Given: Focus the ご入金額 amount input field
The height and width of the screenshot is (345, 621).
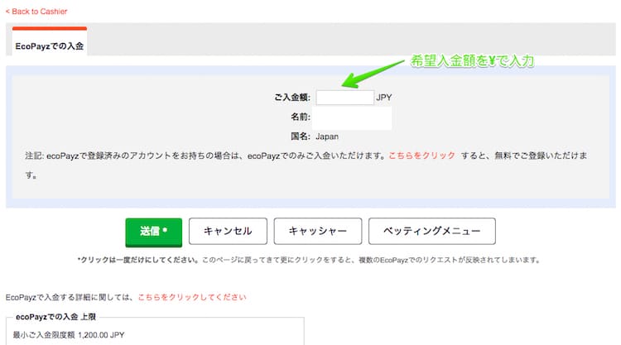Looking at the screenshot, I should click(x=344, y=98).
